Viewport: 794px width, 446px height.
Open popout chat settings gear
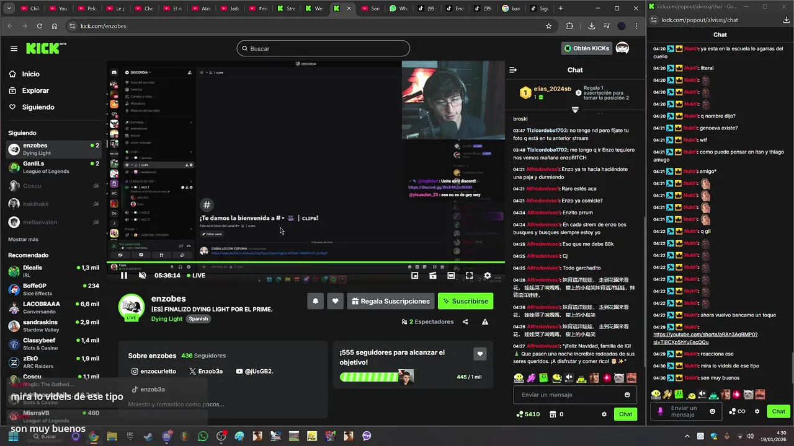tap(757, 411)
